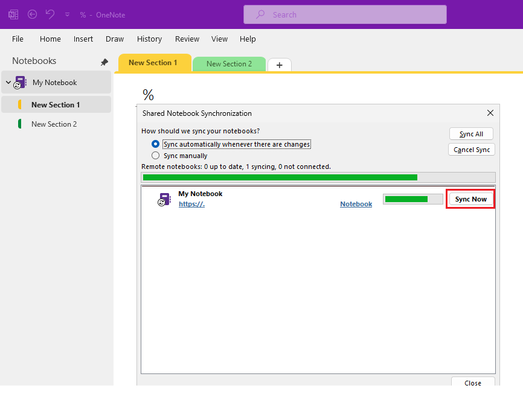
Task: Select My Notebook in sidebar
Action: [x=56, y=82]
